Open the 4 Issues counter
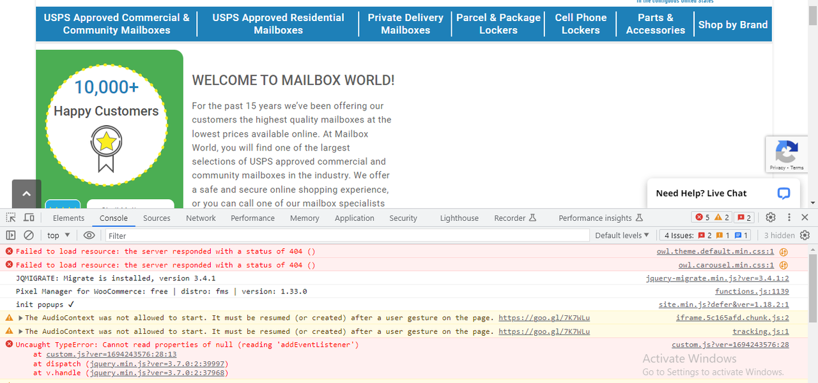 [x=706, y=236]
